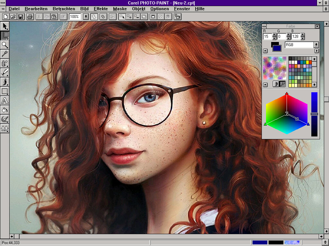Viewport: 329px width, 246px height.
Task: Select the smear effect tool
Action: tap(5, 119)
